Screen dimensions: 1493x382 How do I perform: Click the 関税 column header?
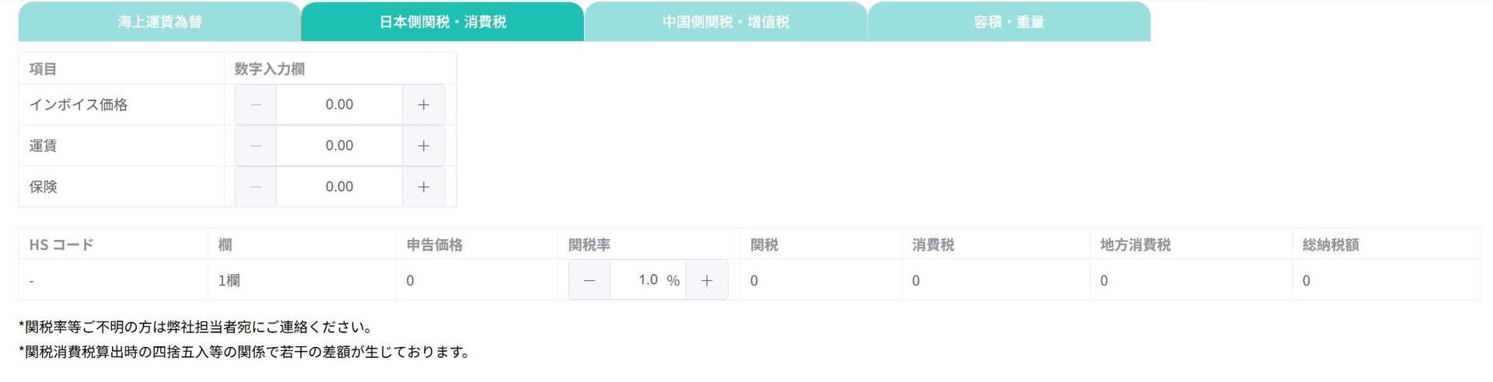tap(820, 244)
